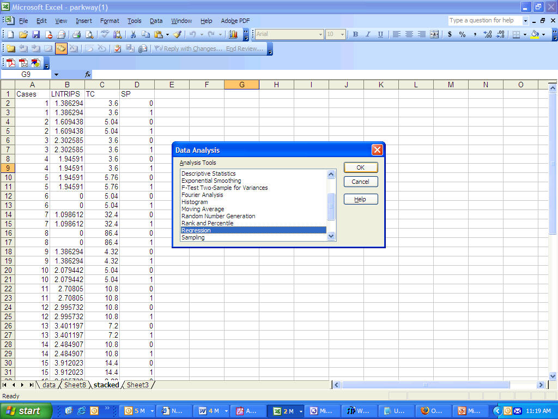558x419 pixels.
Task: Open the Data menu
Action: tap(156, 21)
